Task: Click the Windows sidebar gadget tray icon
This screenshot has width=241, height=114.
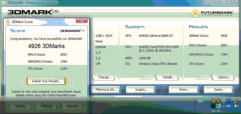Action: coord(218,106)
